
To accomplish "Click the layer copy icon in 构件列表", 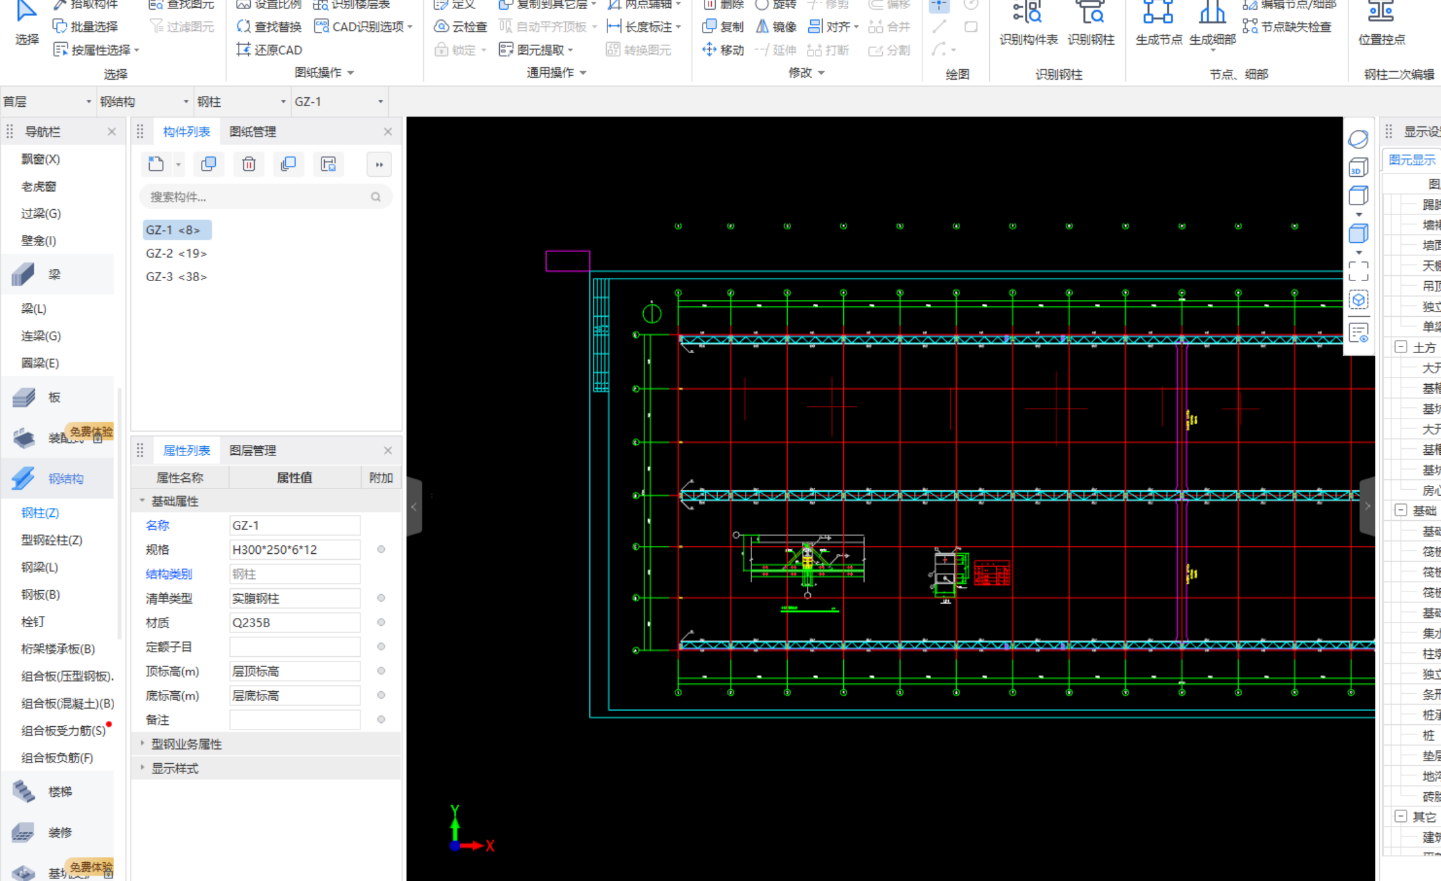I will pos(288,165).
